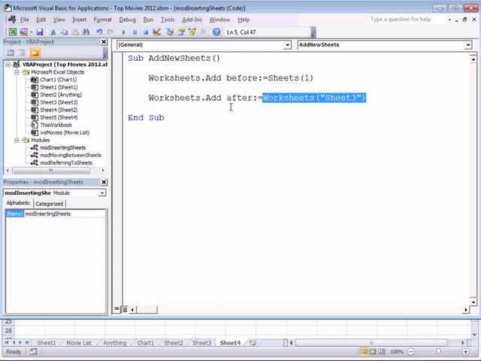The height and width of the screenshot is (361, 481).
Task: Switch to Alphabetic properties tab
Action: (18, 203)
